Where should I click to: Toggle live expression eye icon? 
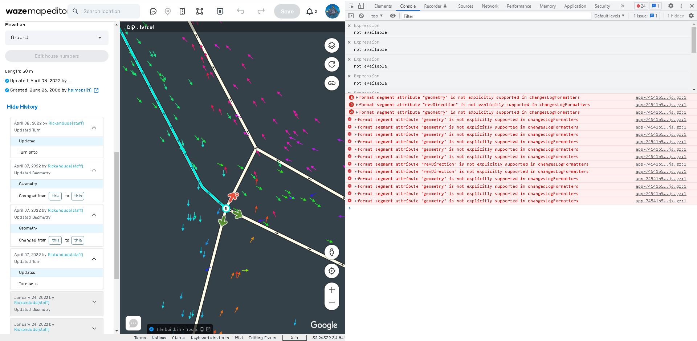pos(393,16)
